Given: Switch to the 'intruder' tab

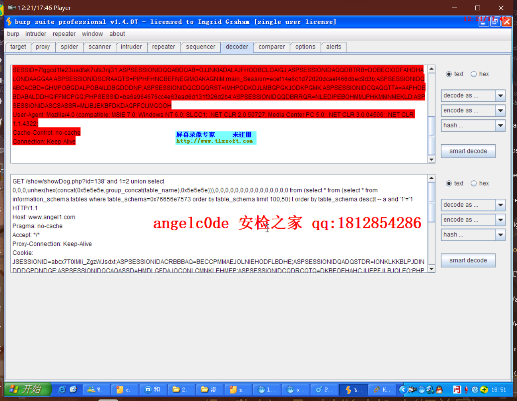Looking at the screenshot, I should [x=131, y=47].
